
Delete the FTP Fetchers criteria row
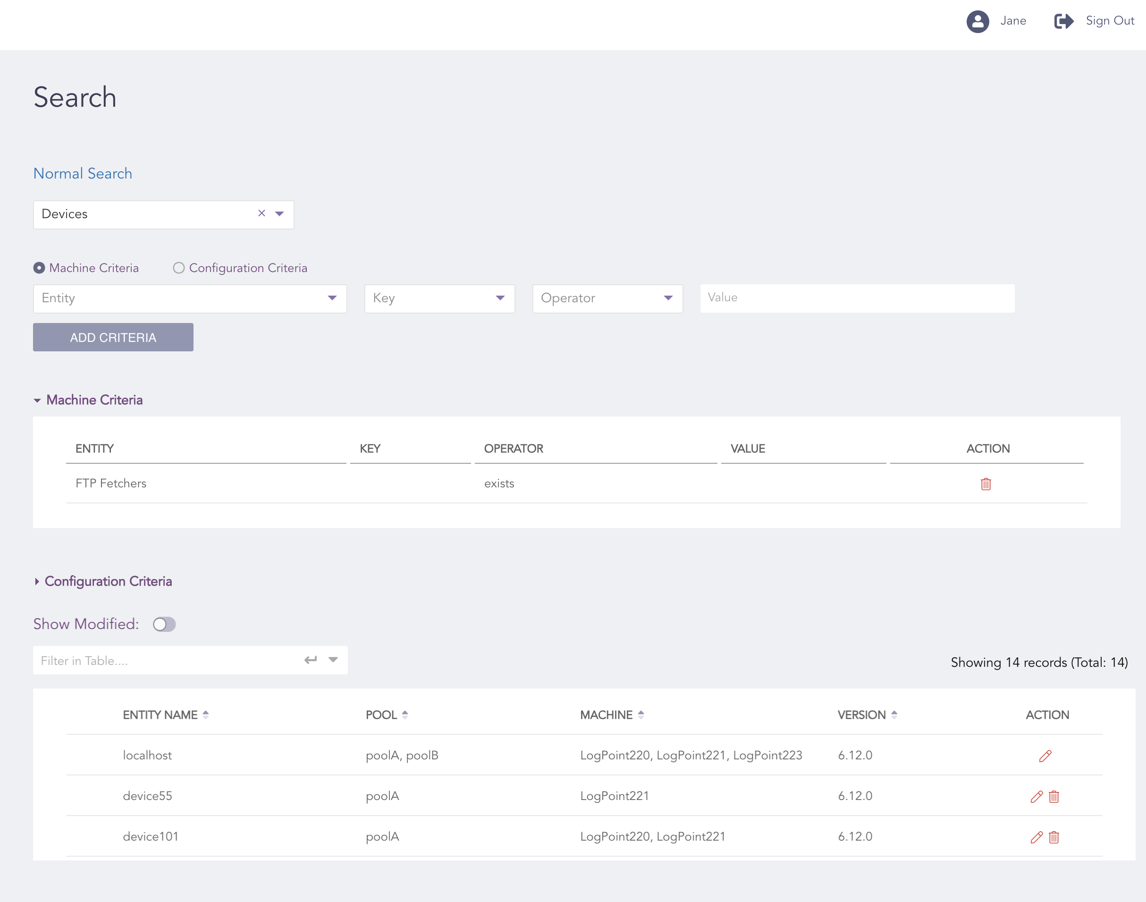[x=985, y=484]
